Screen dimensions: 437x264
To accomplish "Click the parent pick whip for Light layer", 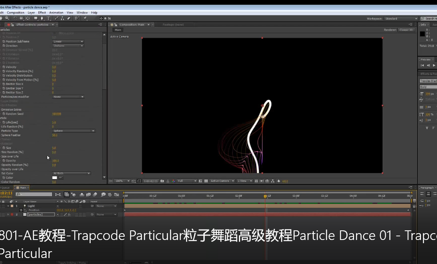I will 92,206.
